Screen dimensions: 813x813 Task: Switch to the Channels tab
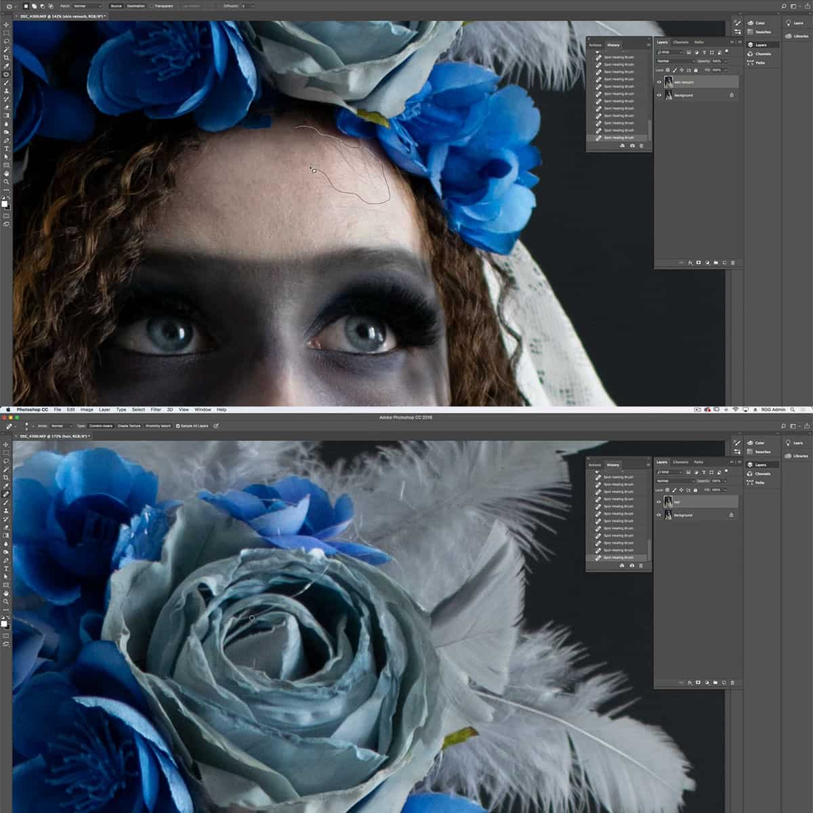click(681, 42)
